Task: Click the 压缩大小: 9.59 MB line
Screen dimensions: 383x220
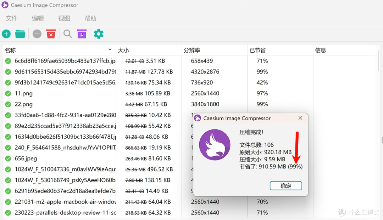Action: click(262, 159)
